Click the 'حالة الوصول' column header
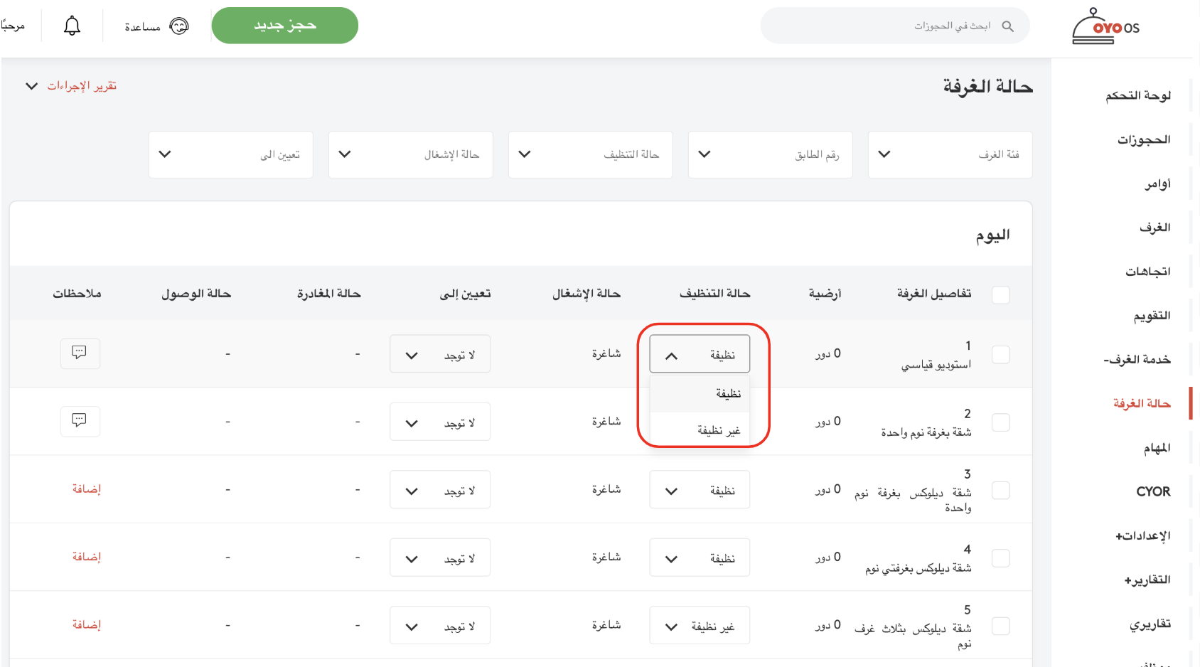 pos(196,294)
